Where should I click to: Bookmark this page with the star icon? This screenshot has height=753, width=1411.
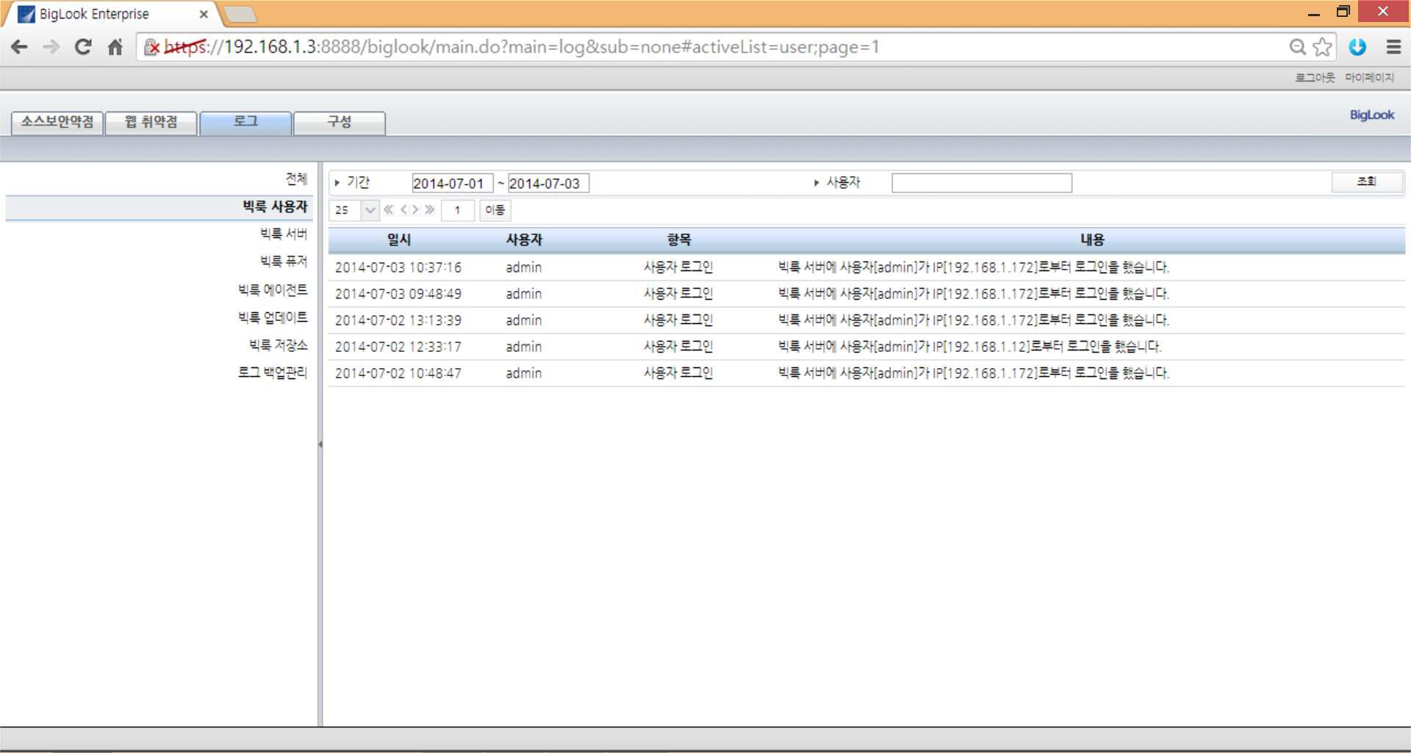click(1322, 47)
